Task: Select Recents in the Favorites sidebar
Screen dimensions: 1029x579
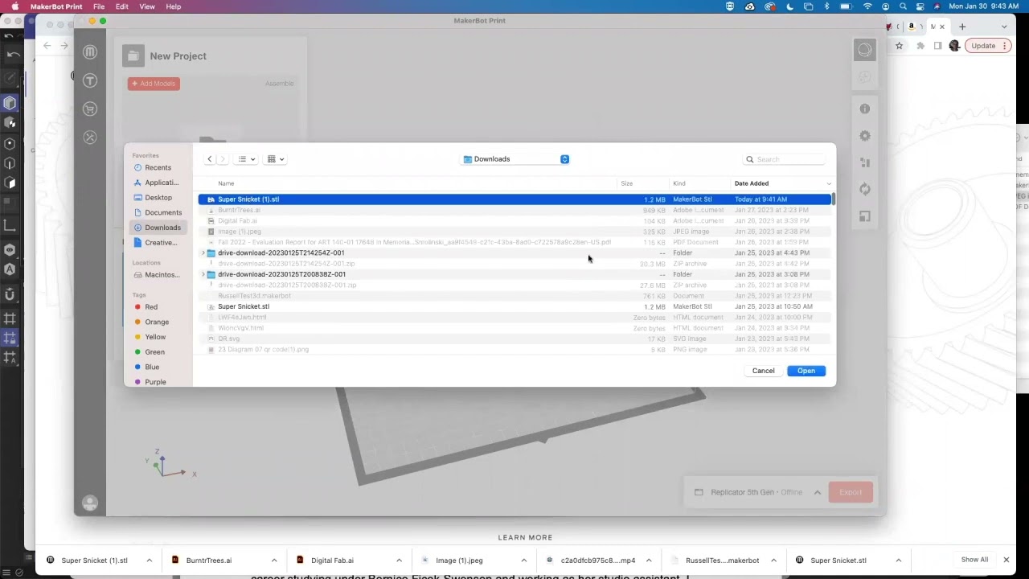Action: (x=158, y=167)
